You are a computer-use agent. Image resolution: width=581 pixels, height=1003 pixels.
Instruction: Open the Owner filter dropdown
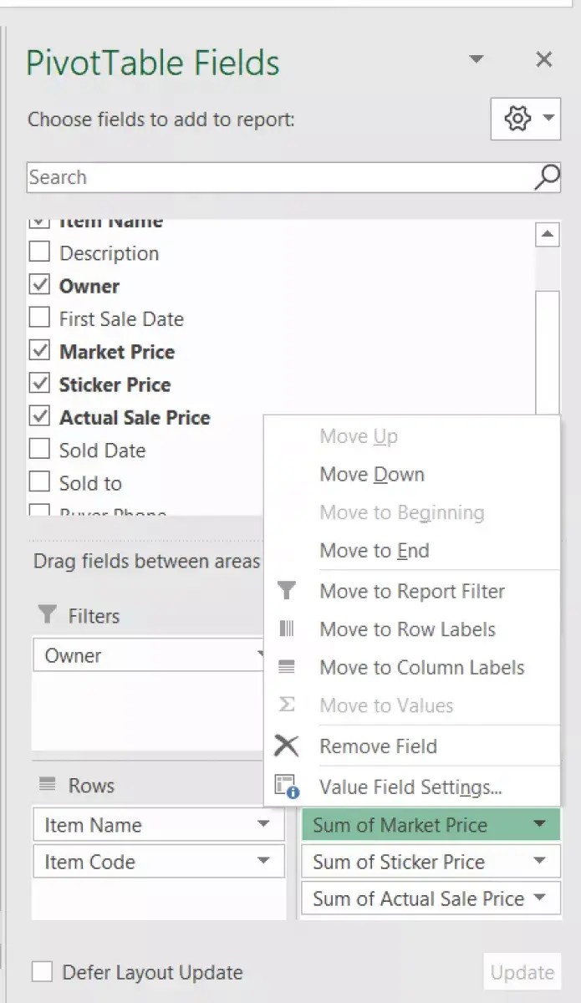[x=259, y=655]
